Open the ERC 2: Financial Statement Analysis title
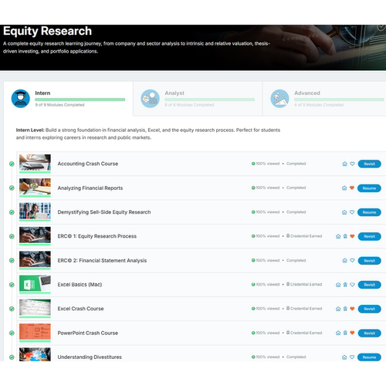Screen dimensions: 386x386 [x=102, y=261]
